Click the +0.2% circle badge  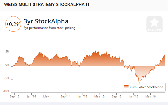13,24
